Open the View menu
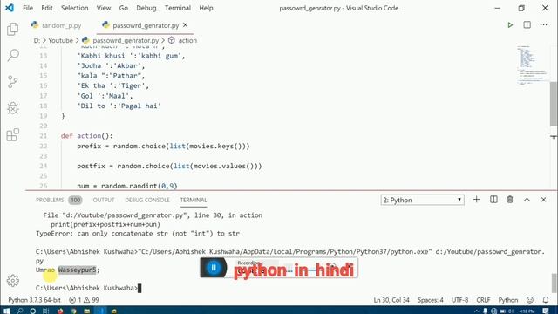558x314 pixels. tap(104, 8)
